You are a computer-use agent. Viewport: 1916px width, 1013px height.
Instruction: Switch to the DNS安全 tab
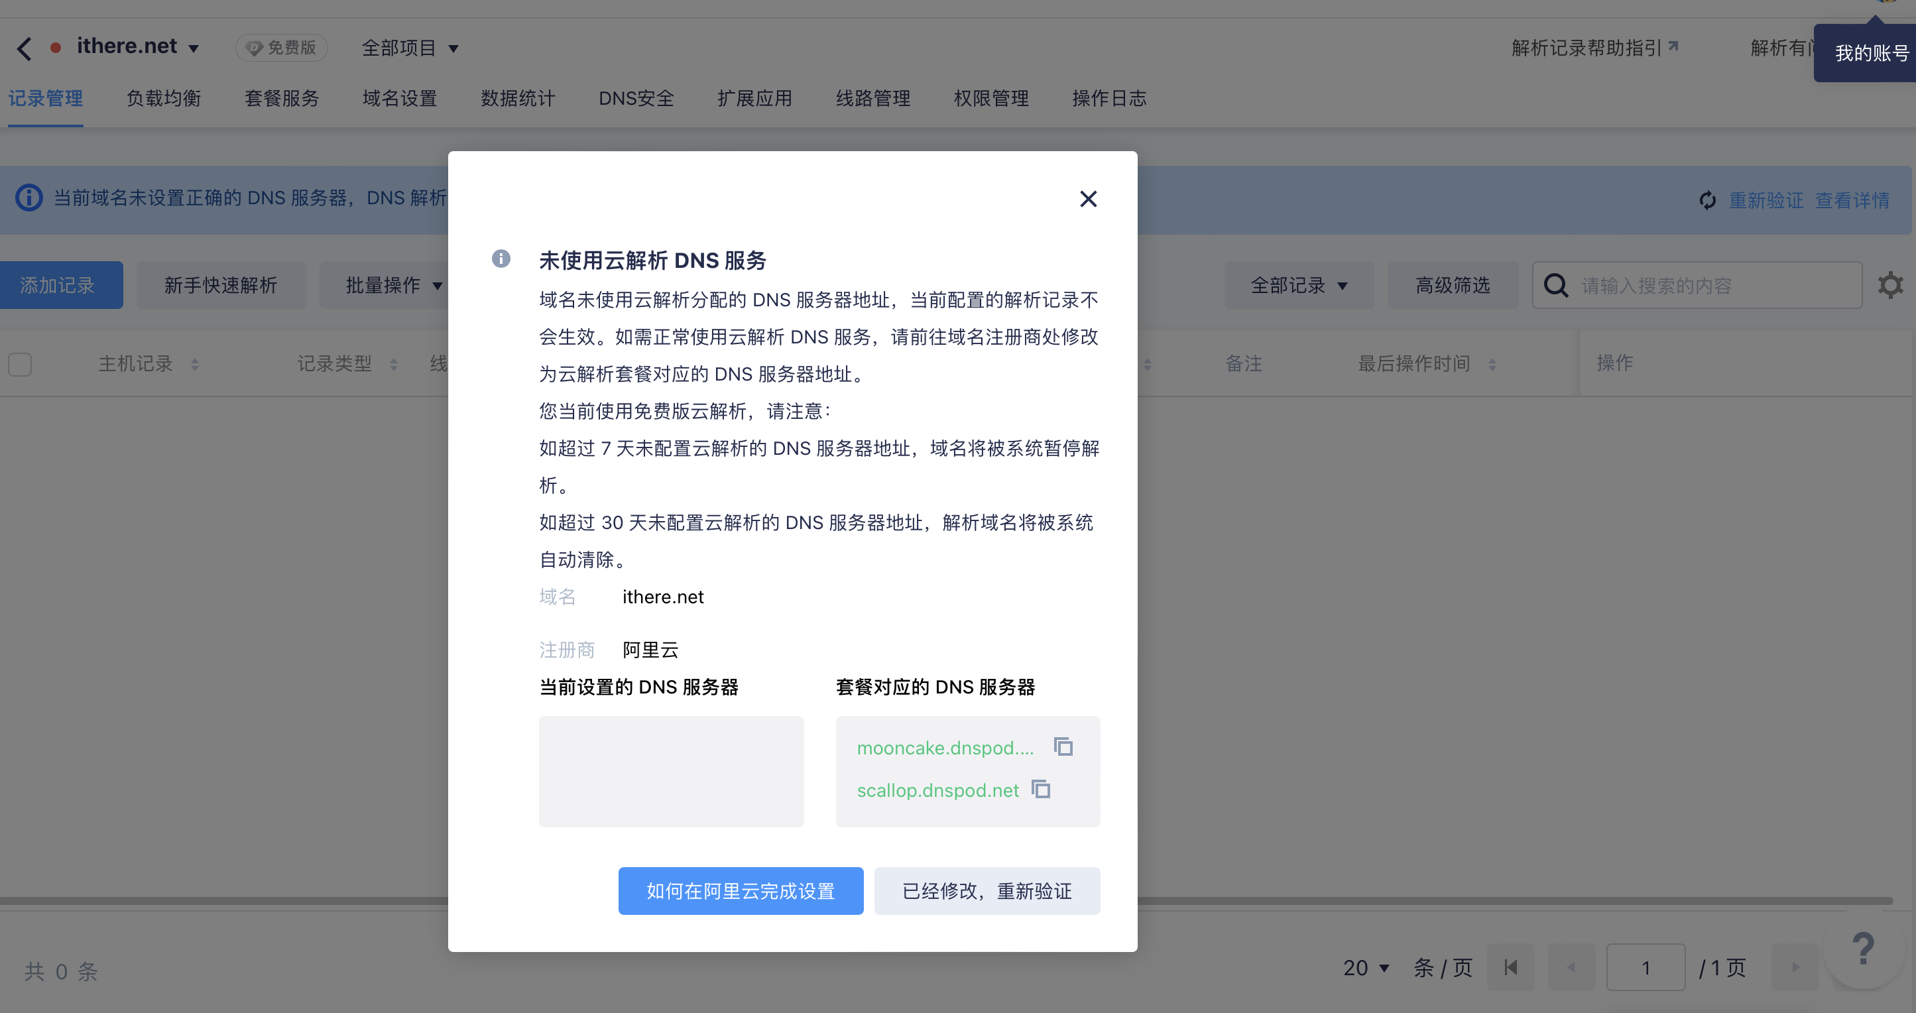(x=636, y=99)
